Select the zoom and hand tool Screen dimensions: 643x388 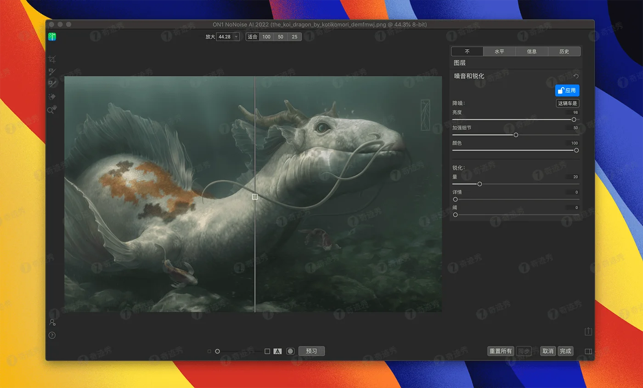[52, 109]
